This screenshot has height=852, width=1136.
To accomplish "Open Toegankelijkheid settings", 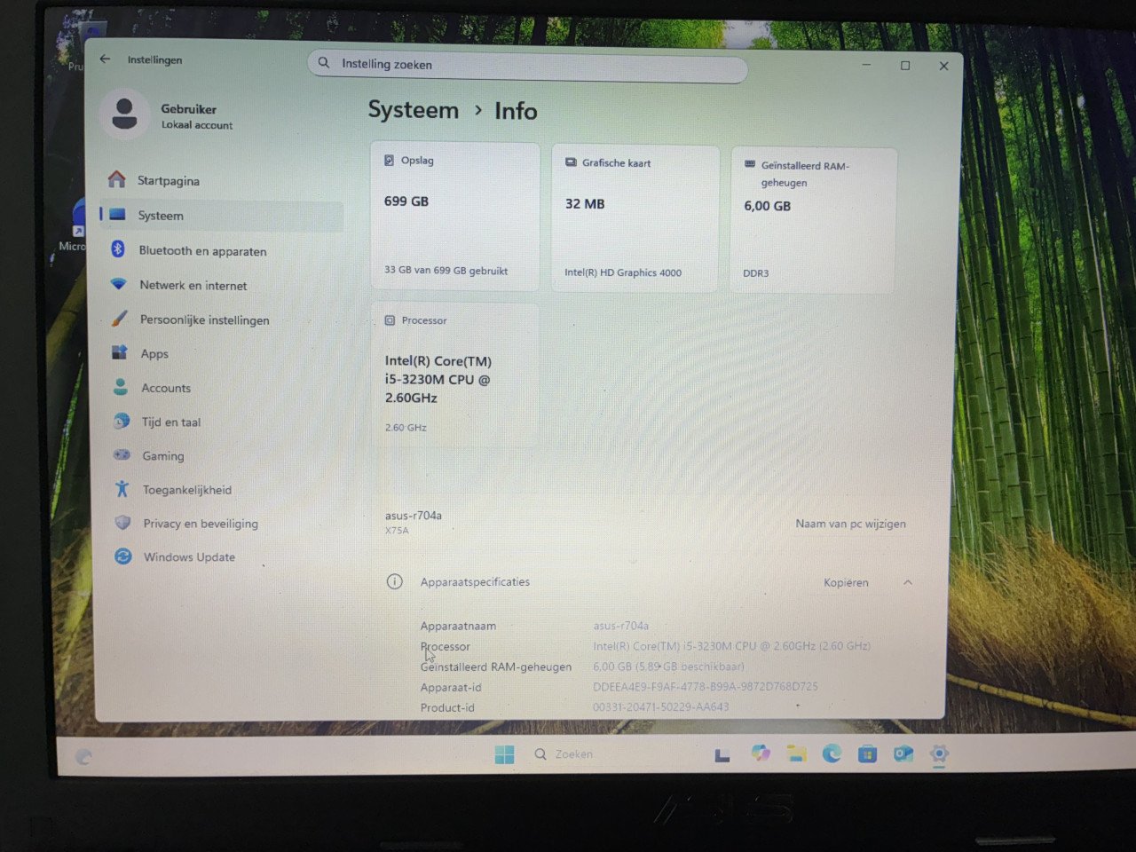I will point(186,490).
